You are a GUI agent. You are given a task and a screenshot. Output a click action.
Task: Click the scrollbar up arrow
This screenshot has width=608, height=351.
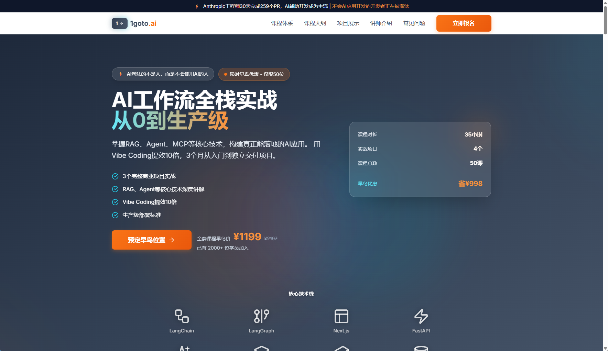tap(605, 2)
